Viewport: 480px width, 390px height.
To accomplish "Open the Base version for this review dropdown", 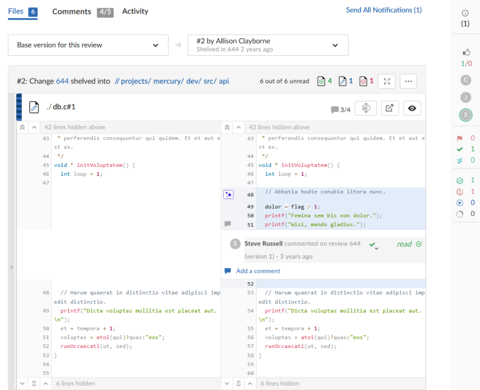I will pos(88,45).
